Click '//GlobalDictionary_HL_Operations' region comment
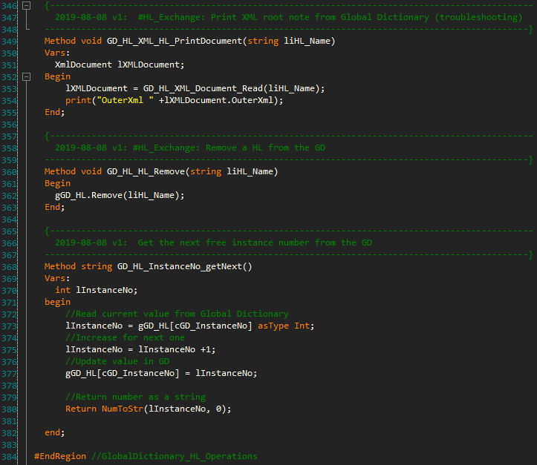 coord(175,456)
